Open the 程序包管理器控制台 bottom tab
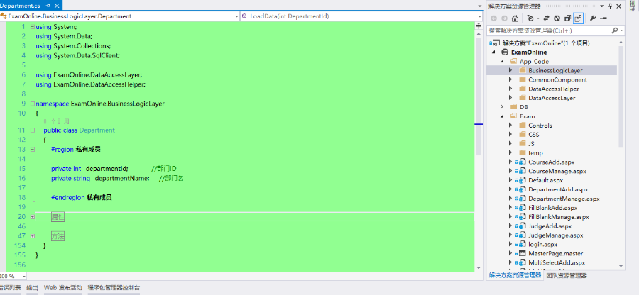 114,287
